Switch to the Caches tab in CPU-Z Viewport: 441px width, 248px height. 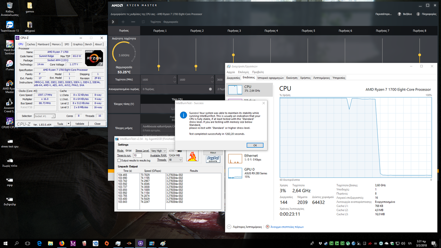(x=31, y=44)
